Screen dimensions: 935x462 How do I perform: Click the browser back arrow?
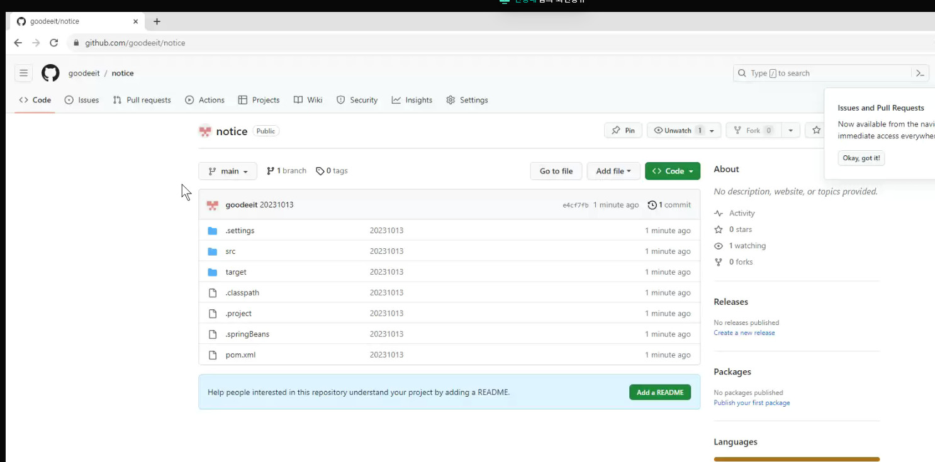point(18,43)
